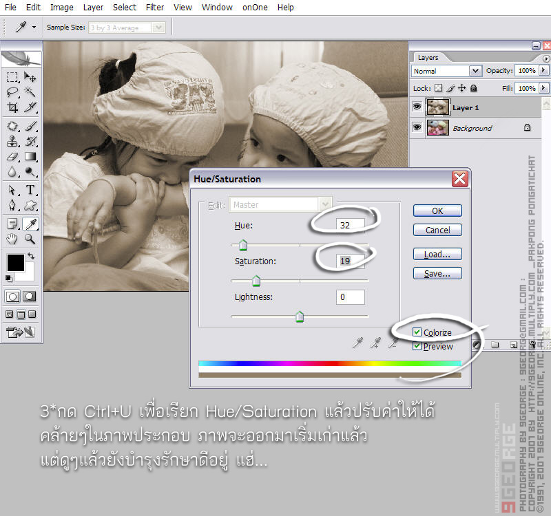Select the Type tool
551x516 pixels.
pyautogui.click(x=30, y=190)
